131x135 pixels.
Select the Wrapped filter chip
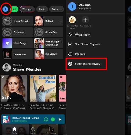tap(27, 9)
